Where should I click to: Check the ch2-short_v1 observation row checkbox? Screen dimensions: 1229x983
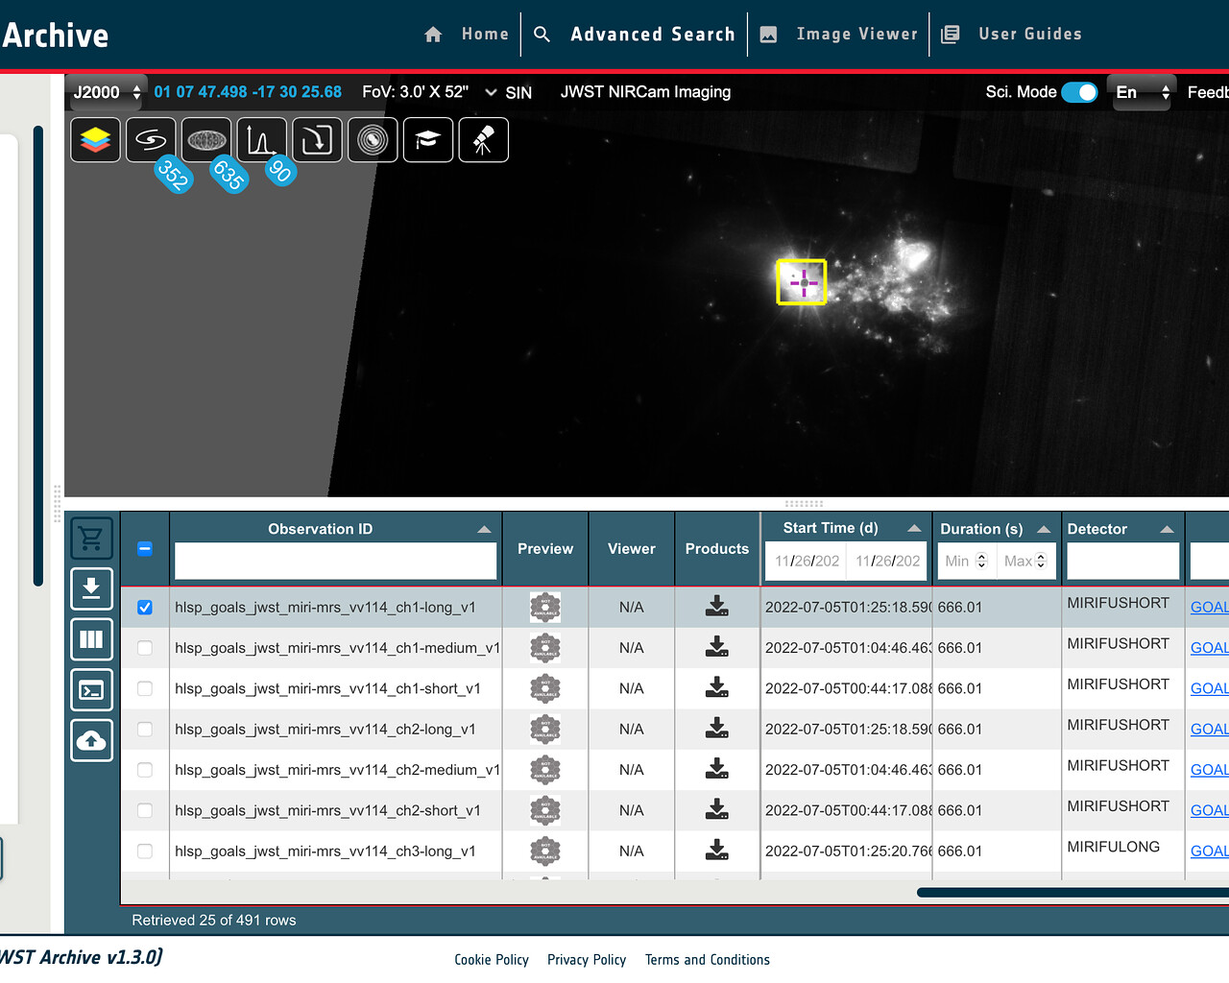pos(145,811)
